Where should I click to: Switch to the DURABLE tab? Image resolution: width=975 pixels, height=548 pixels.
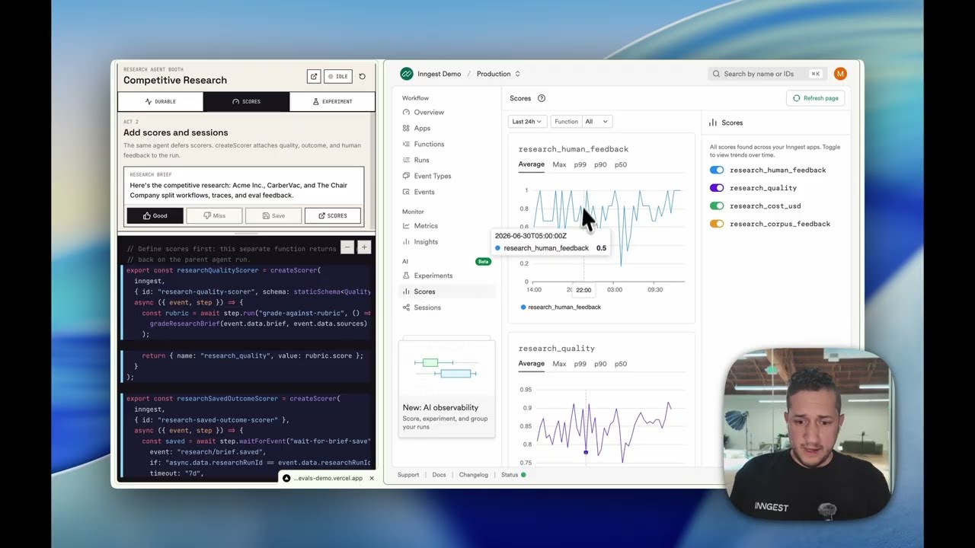point(160,101)
